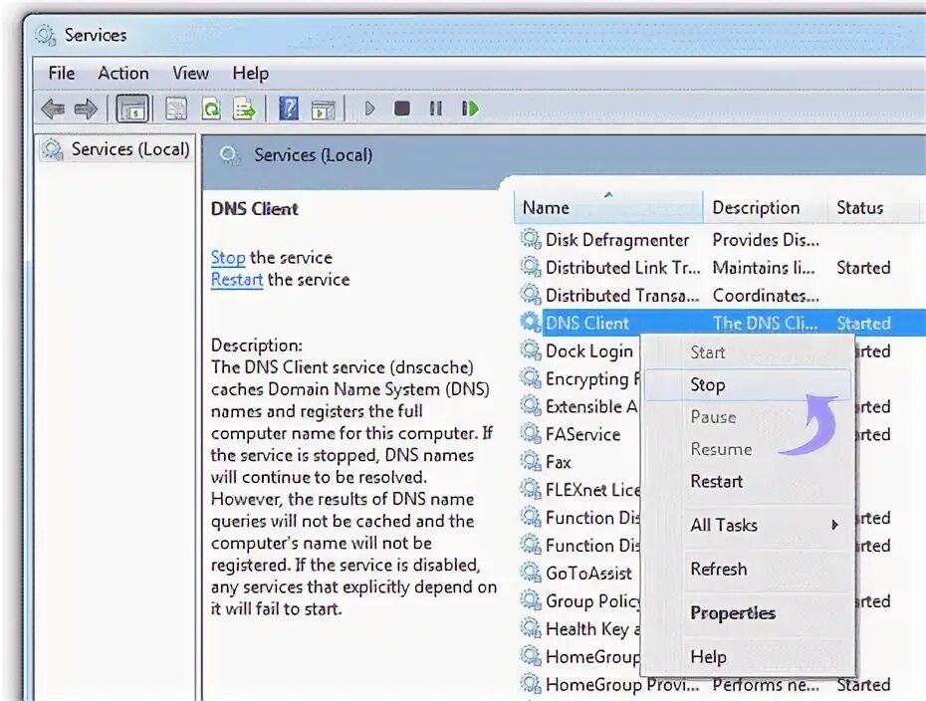Viewport: 926px width, 701px height.
Task: Select the Disk Defragmenter service row
Action: tap(722, 240)
